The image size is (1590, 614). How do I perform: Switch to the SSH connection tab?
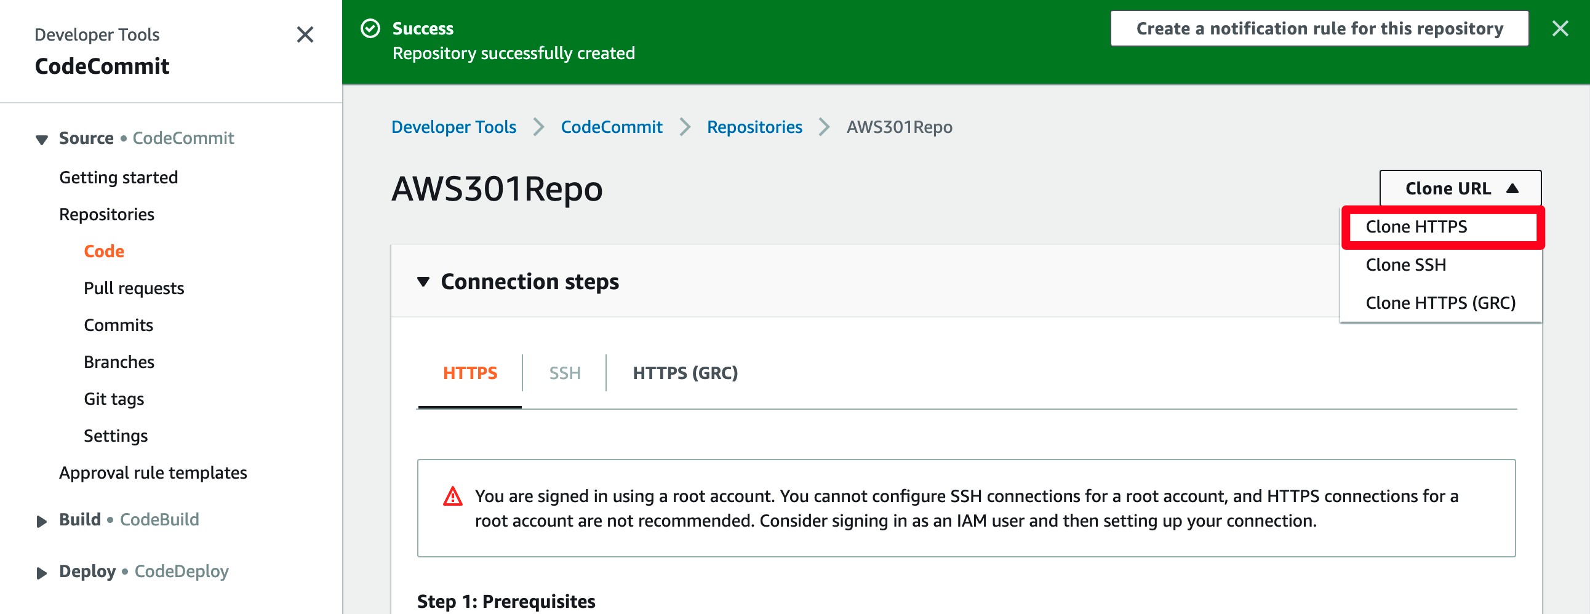[565, 373]
